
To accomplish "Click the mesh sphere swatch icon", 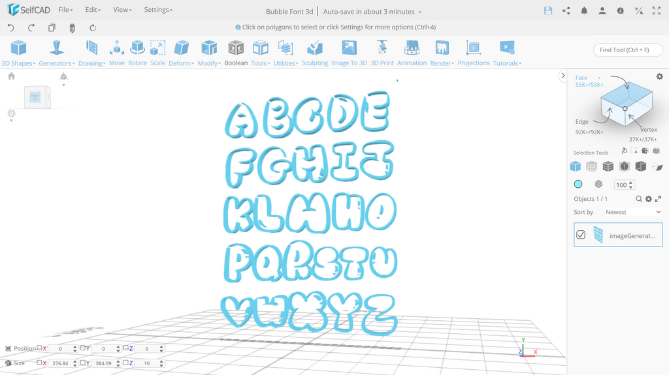I will coord(598,184).
